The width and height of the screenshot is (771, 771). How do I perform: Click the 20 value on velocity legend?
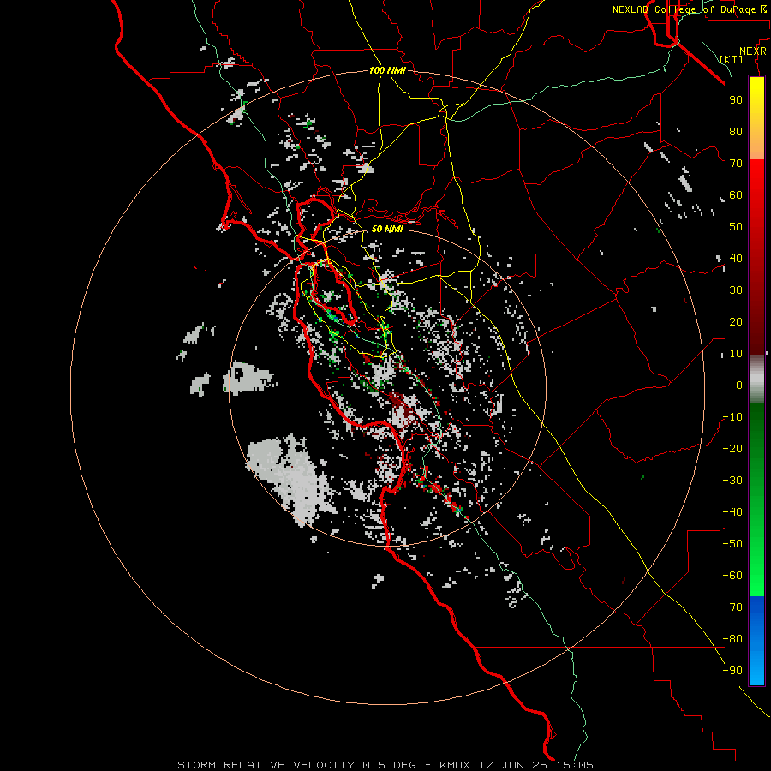[x=736, y=321]
